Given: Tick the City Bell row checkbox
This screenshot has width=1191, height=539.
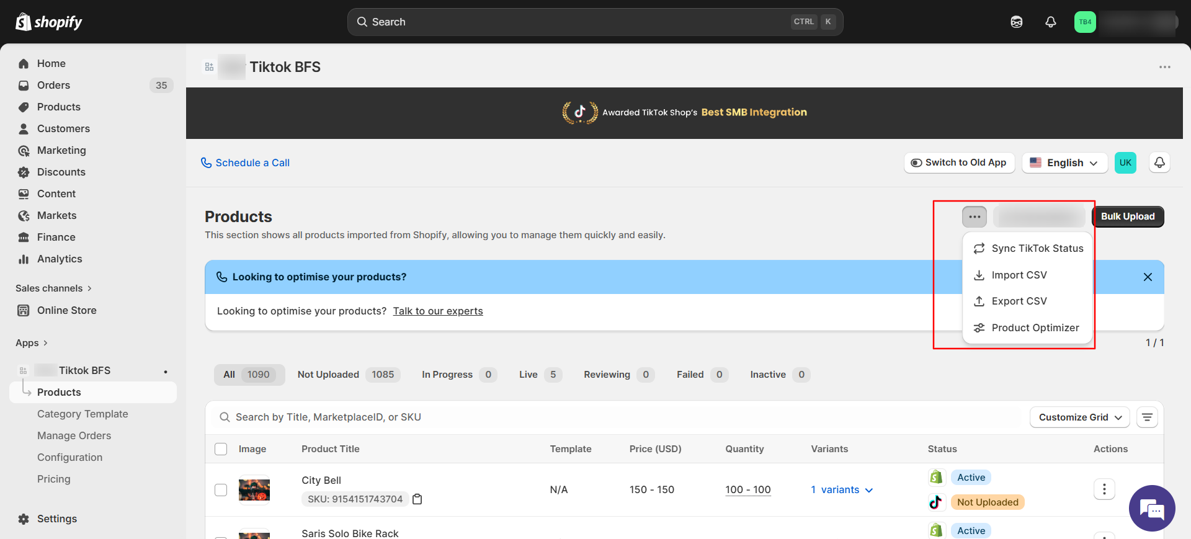Looking at the screenshot, I should coord(221,490).
